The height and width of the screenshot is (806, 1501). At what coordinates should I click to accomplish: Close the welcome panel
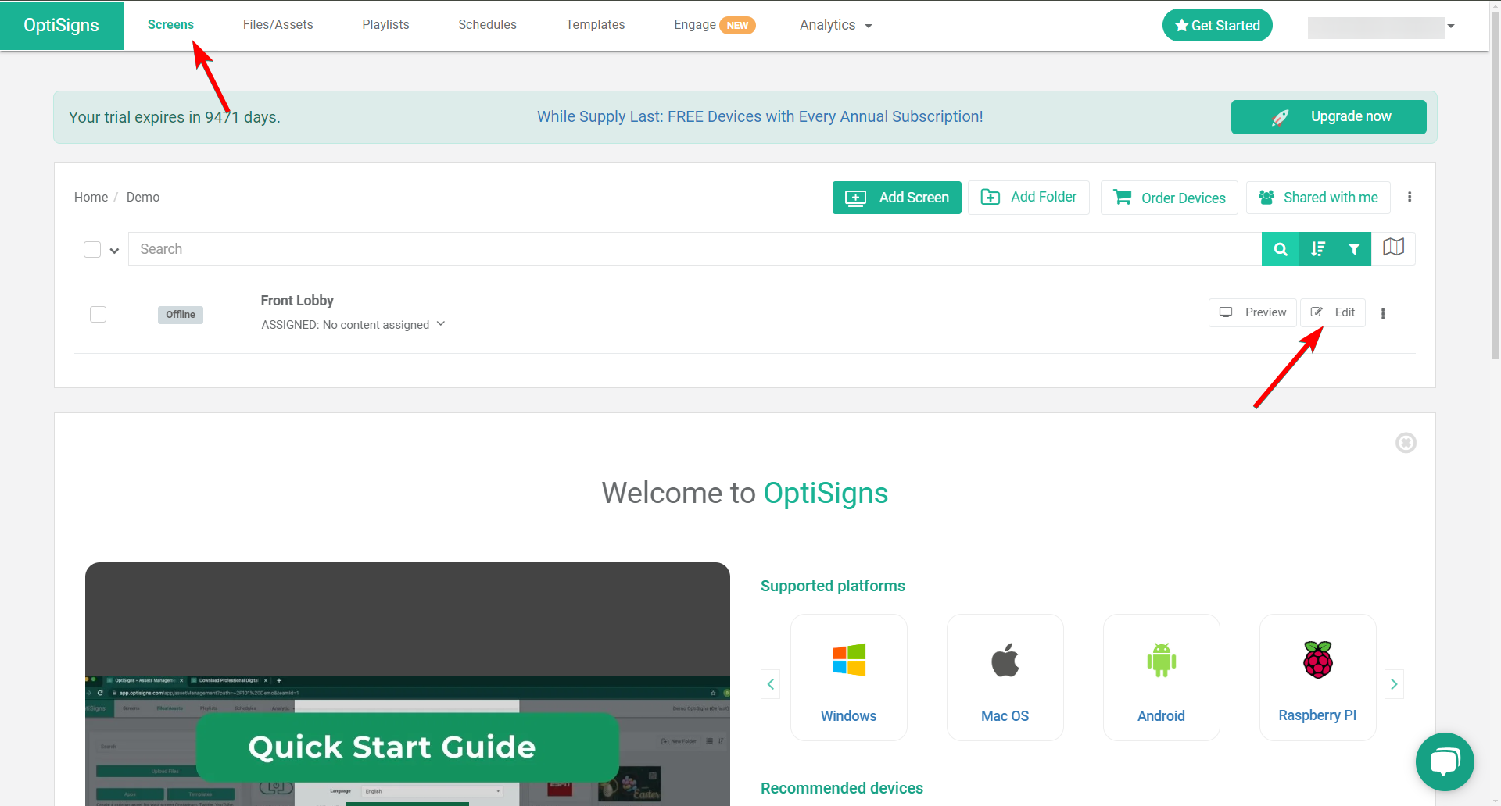[x=1406, y=443]
